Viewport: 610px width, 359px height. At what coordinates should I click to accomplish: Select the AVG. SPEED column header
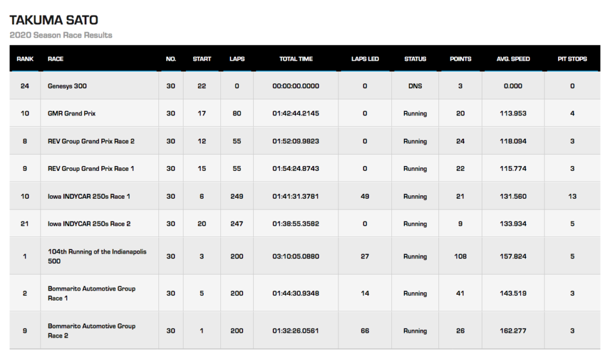(513, 59)
